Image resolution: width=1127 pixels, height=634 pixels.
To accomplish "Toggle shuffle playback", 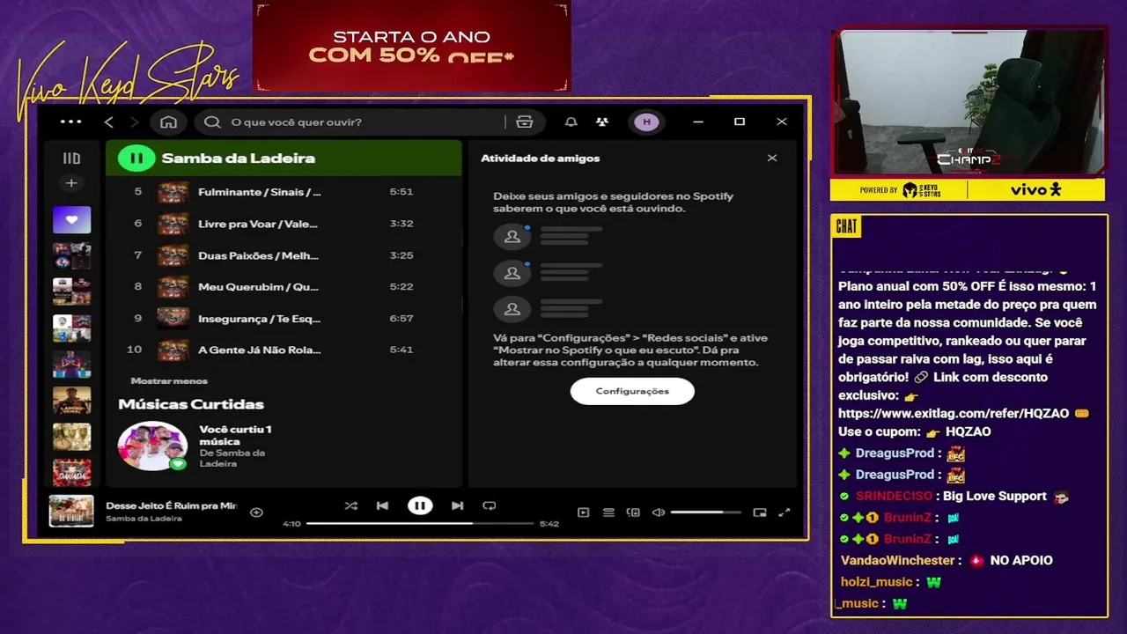I will coord(350,505).
